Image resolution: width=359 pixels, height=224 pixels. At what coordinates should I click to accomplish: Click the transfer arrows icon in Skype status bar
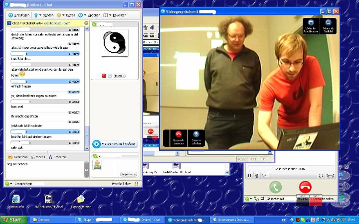point(263,199)
